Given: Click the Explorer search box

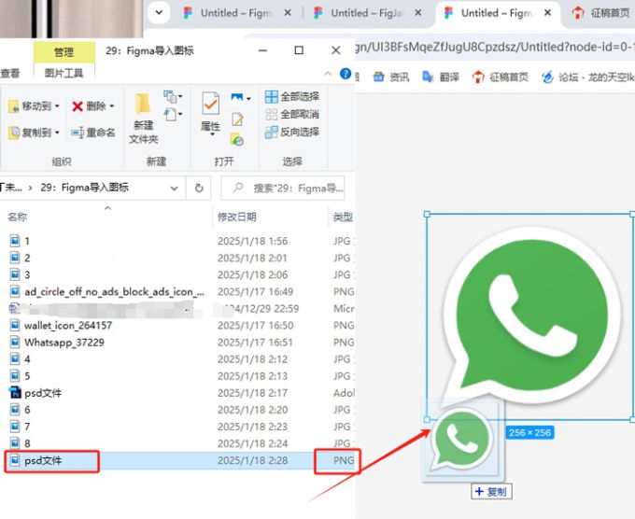Looking at the screenshot, I should click(x=283, y=189).
